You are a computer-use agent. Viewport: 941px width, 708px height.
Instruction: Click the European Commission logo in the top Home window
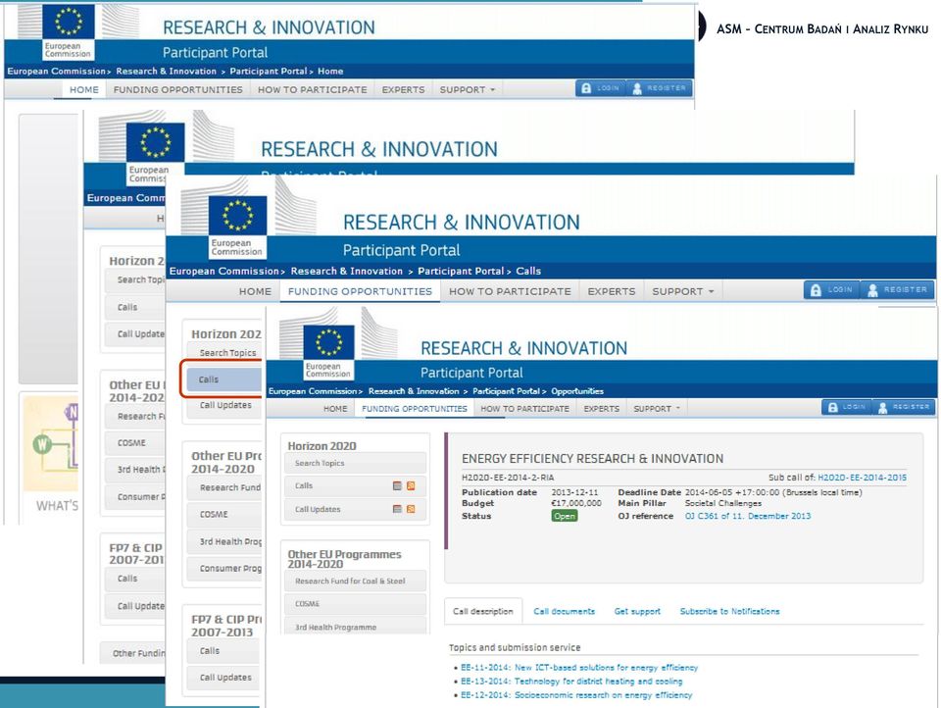pyautogui.click(x=68, y=31)
